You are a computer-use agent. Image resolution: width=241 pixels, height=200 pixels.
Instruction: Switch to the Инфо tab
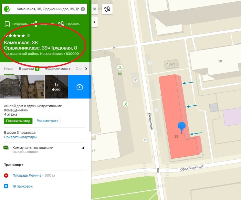(x=9, y=69)
